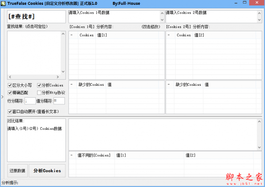Screen dimensions: 265x187
Task: Click Cookies column header in Cookies 2号 table
Action: point(184,35)
